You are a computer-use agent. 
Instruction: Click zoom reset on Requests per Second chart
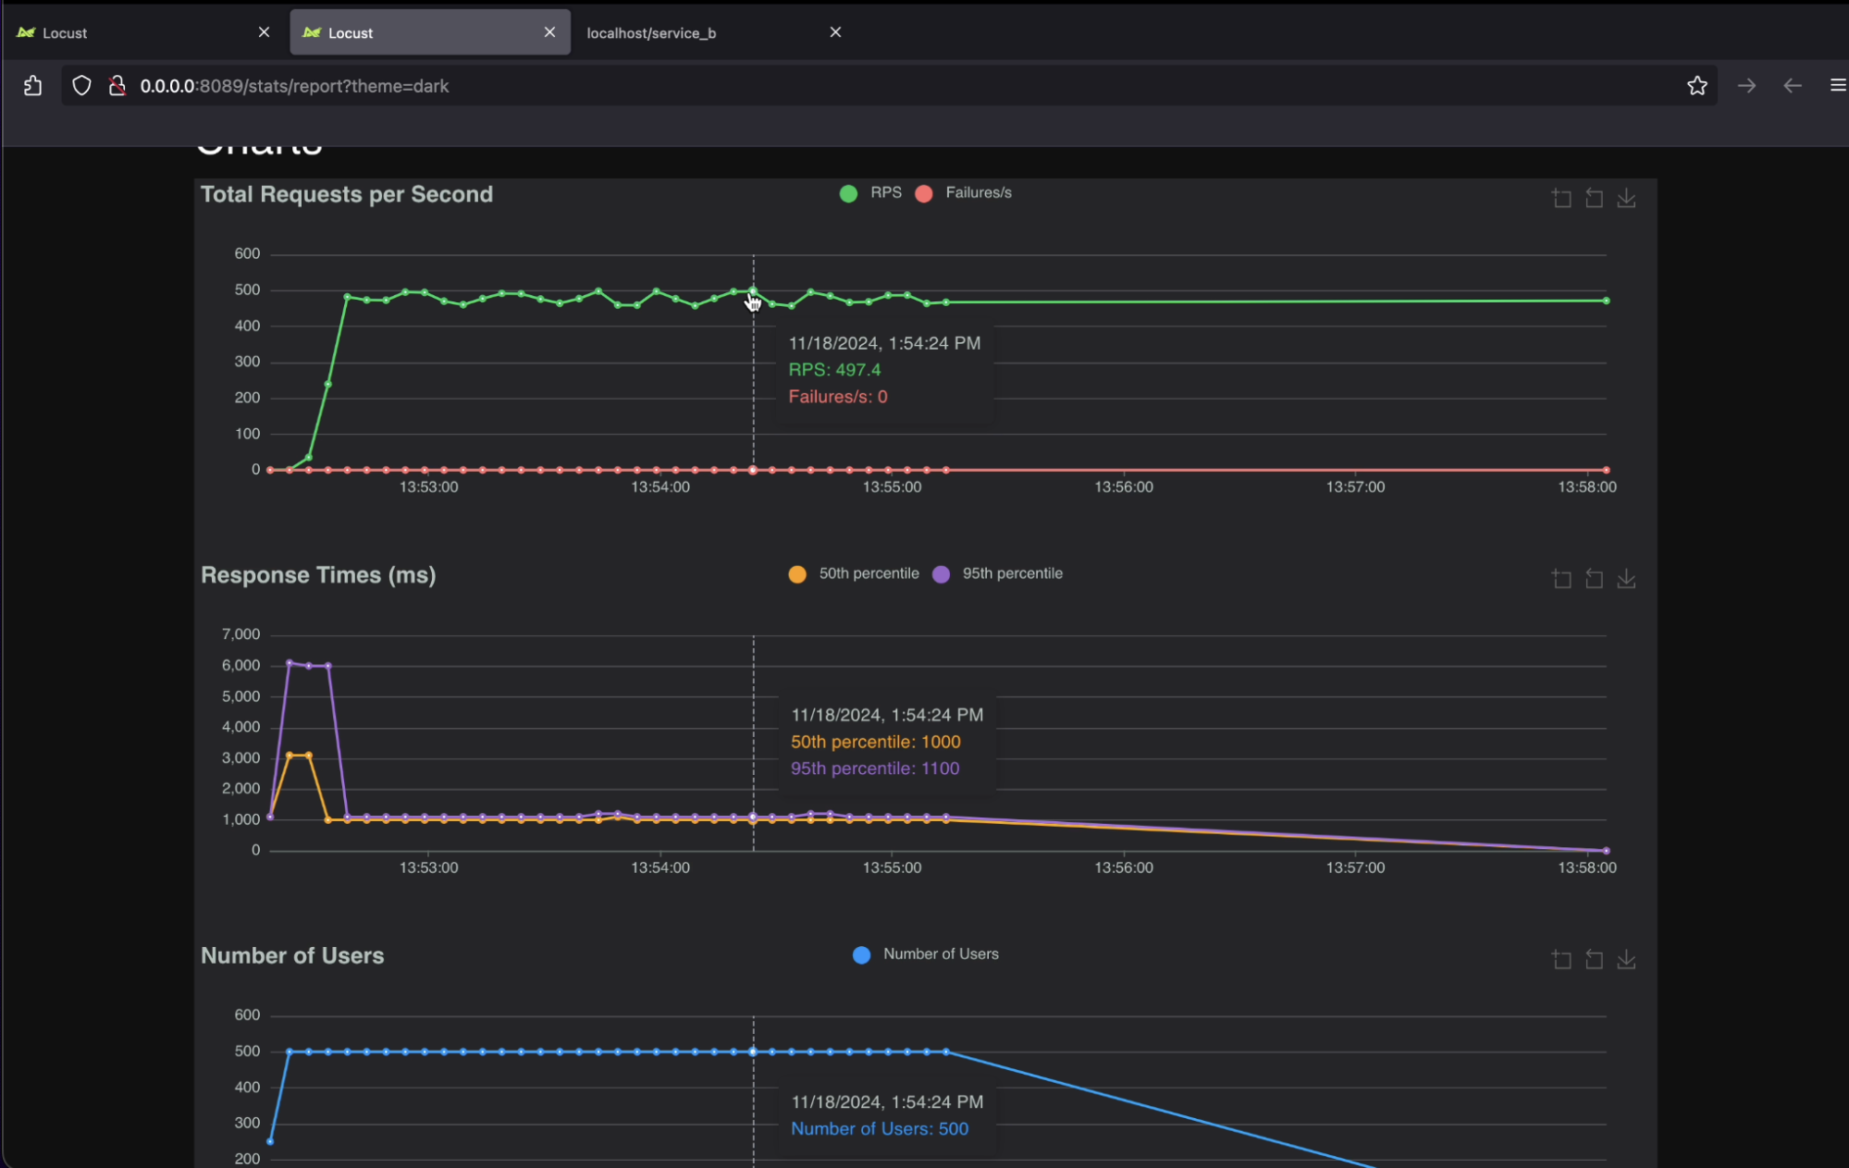(x=1594, y=198)
